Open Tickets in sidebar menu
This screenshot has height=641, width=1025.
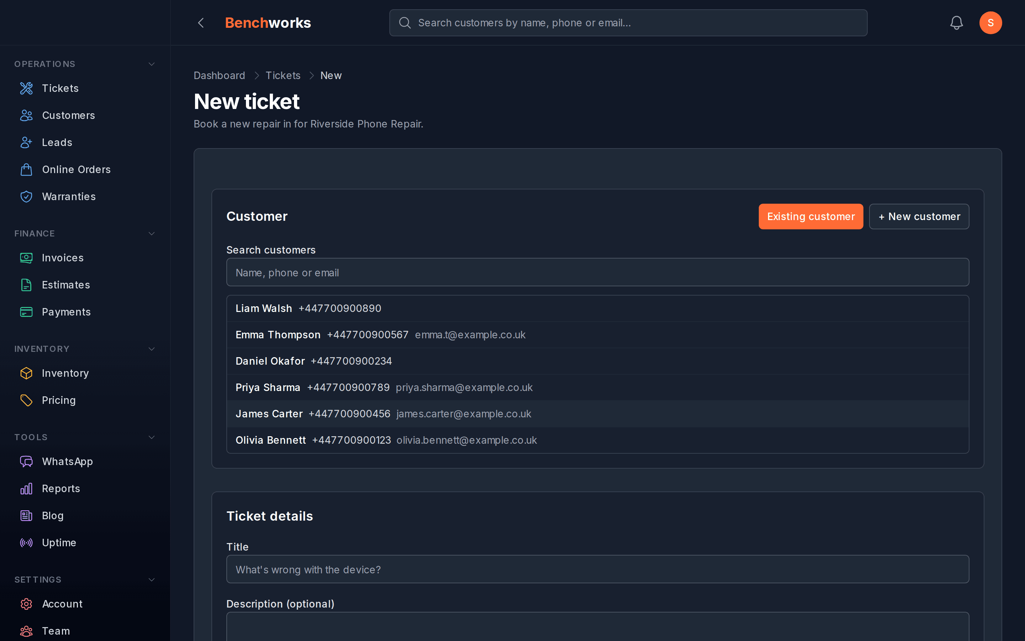(x=85, y=88)
